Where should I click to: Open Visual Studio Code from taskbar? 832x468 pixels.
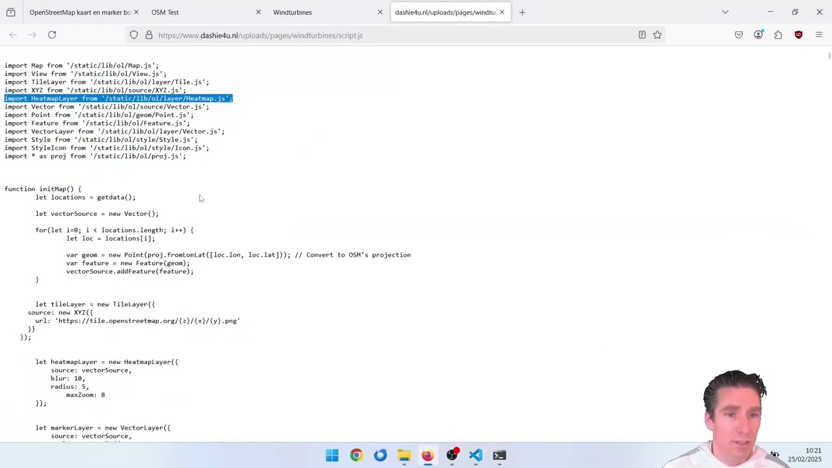pyautogui.click(x=476, y=455)
